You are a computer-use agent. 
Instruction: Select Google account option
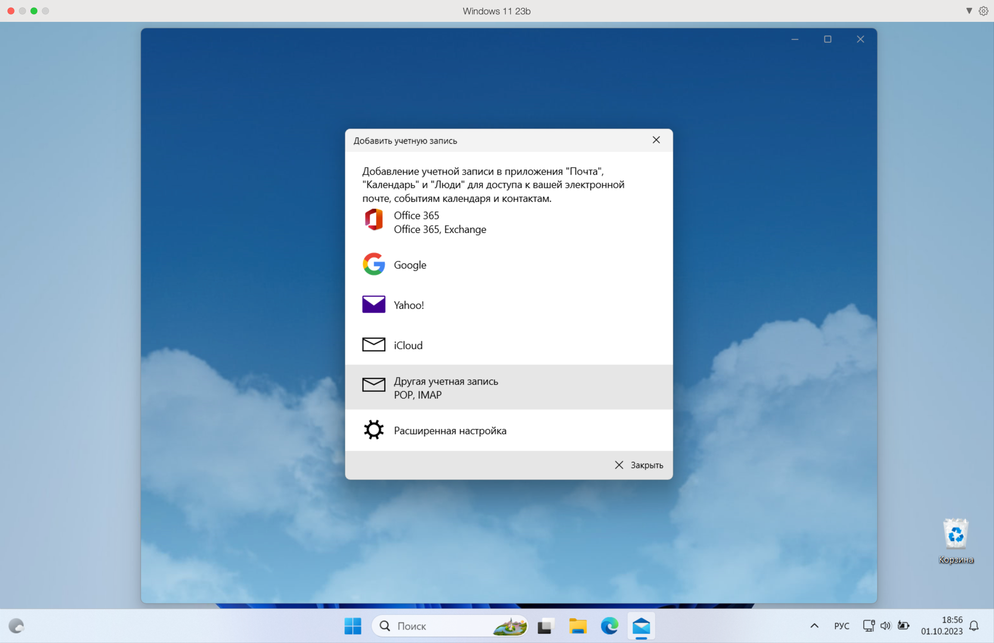(x=509, y=264)
